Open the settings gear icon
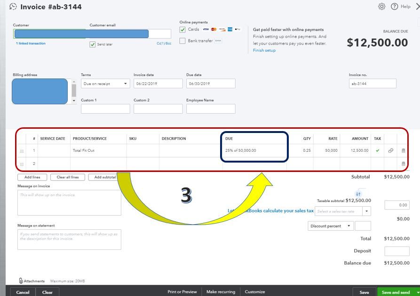The height and width of the screenshot is (296, 420). click(382, 7)
